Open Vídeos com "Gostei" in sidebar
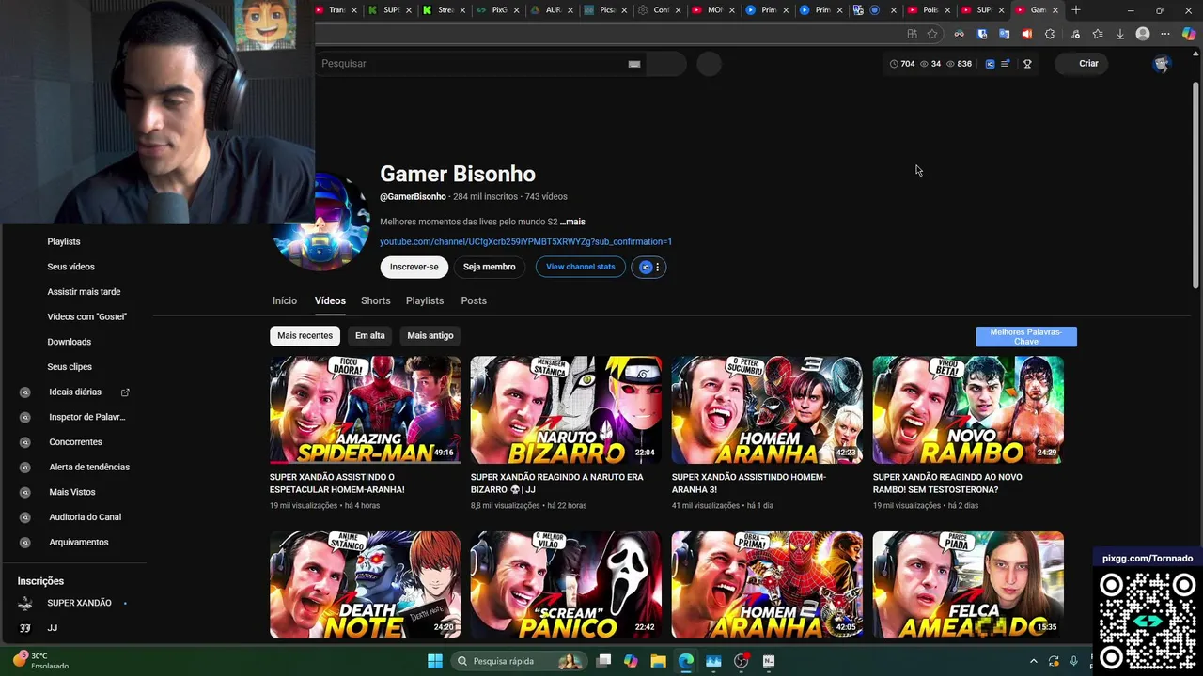The width and height of the screenshot is (1203, 676). tap(86, 317)
